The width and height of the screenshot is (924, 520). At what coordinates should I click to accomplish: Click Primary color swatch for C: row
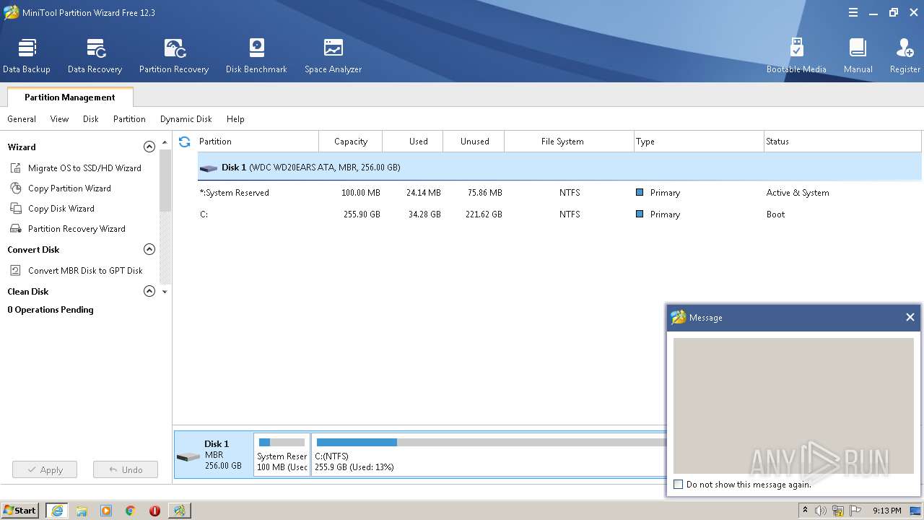(x=640, y=214)
